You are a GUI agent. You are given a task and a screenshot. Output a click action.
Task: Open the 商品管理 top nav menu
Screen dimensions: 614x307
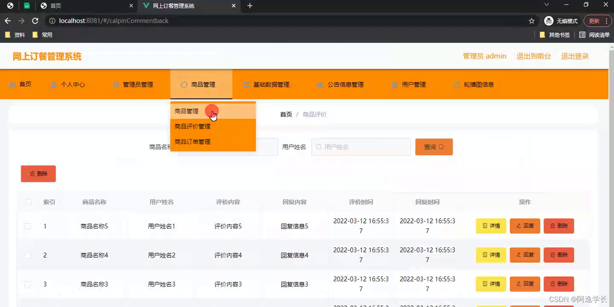pos(201,84)
